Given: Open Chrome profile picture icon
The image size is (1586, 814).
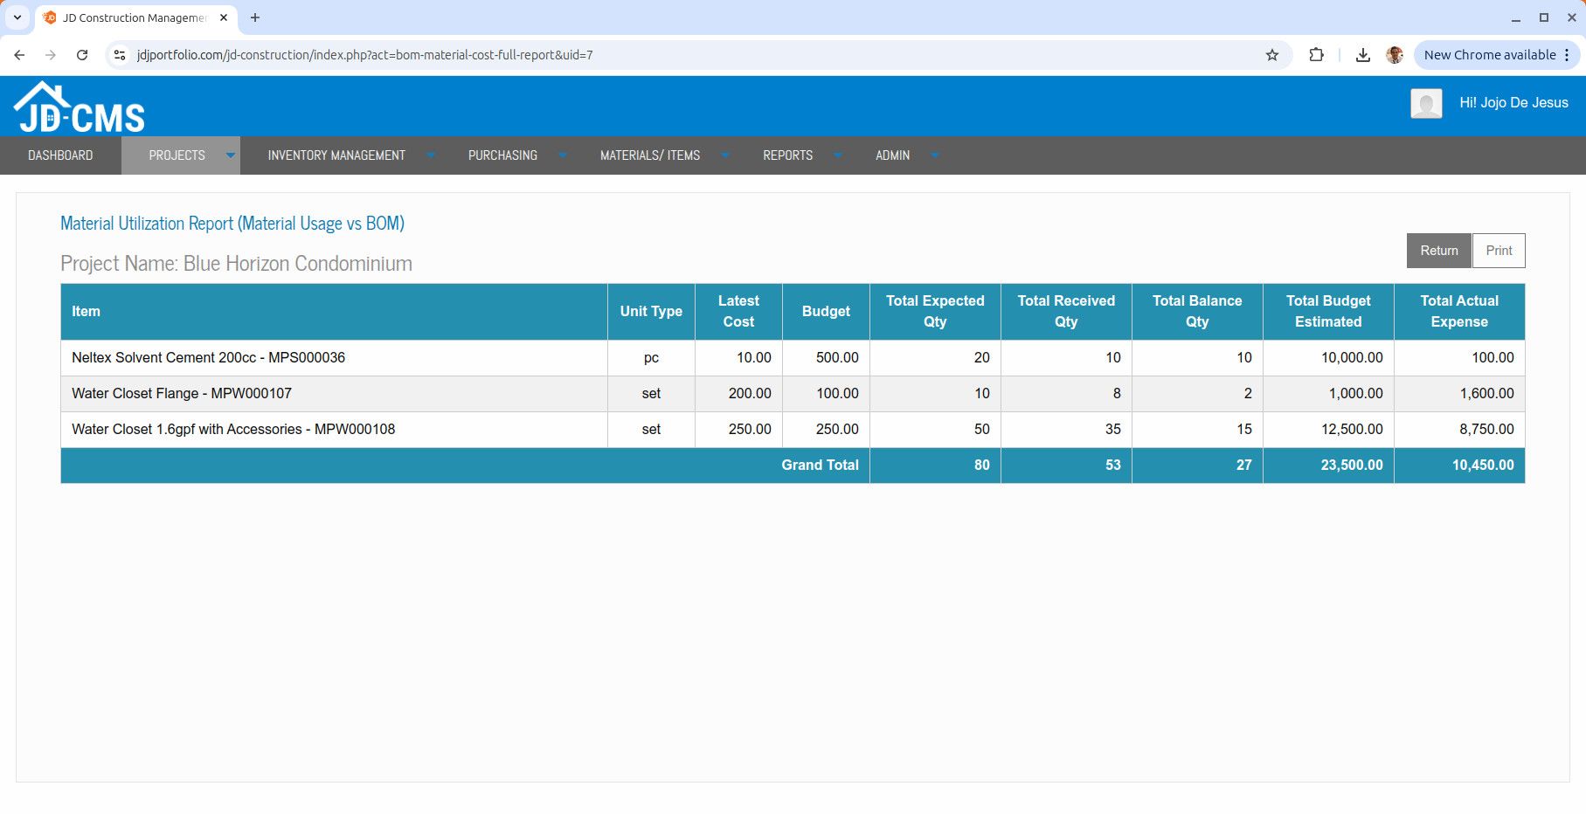Looking at the screenshot, I should pos(1395,55).
